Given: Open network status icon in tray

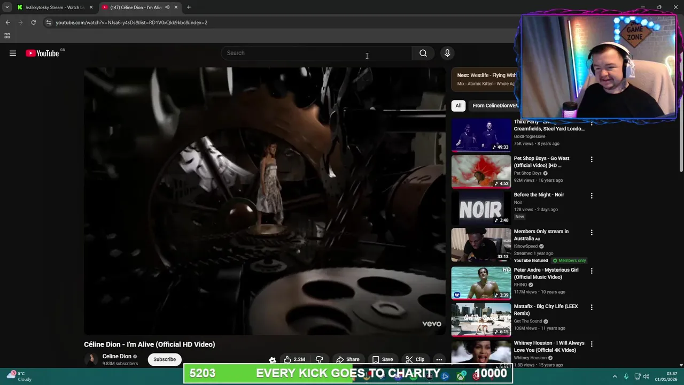Looking at the screenshot, I should point(638,376).
